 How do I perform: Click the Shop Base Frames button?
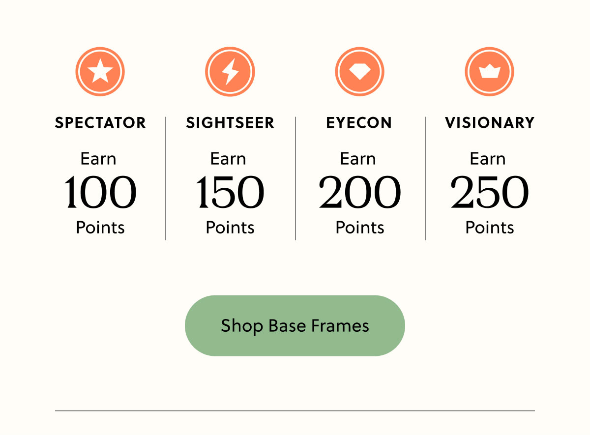coord(295,325)
